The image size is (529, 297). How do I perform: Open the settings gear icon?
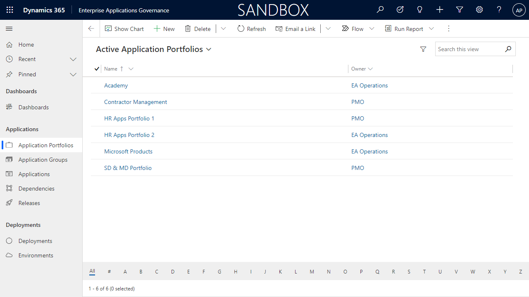coord(479,9)
